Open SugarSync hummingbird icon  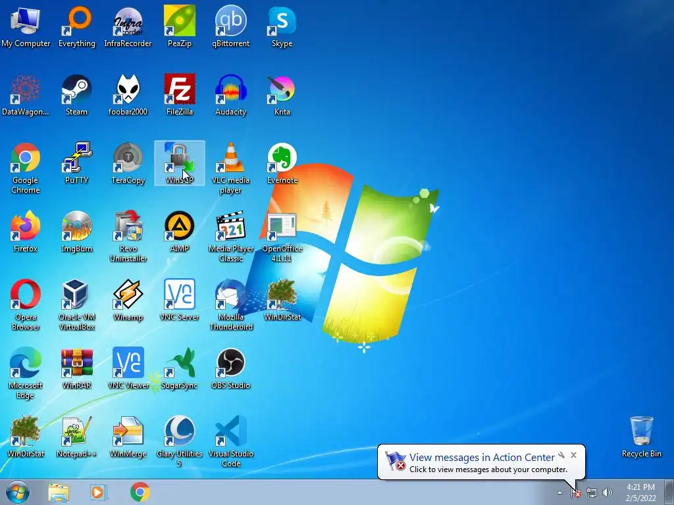click(x=179, y=368)
